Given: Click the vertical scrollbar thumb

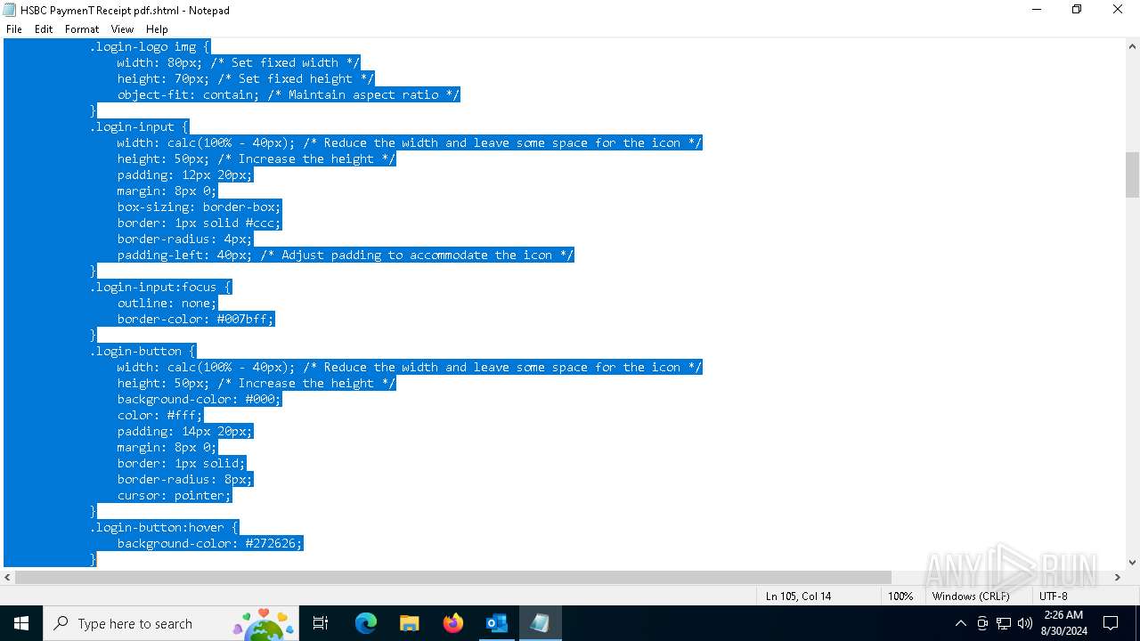Looking at the screenshot, I should [x=1132, y=174].
